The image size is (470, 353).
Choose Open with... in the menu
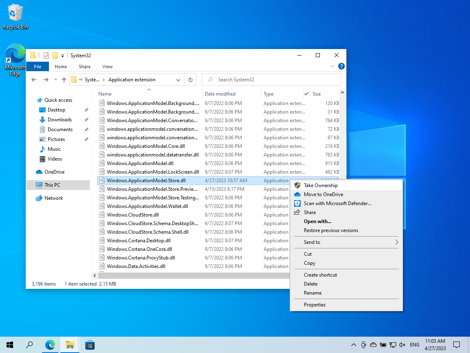tap(346, 221)
